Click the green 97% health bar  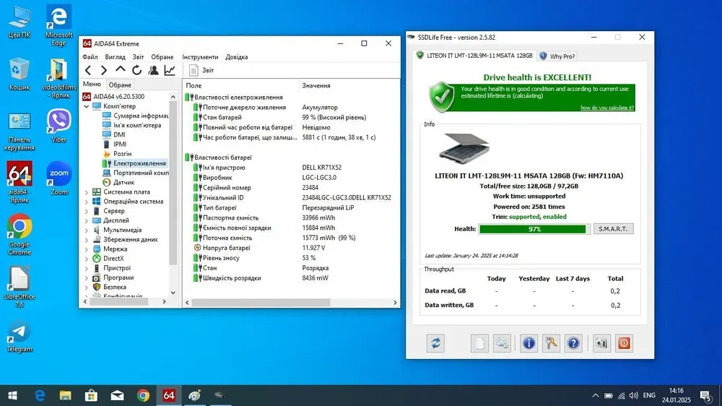[533, 229]
